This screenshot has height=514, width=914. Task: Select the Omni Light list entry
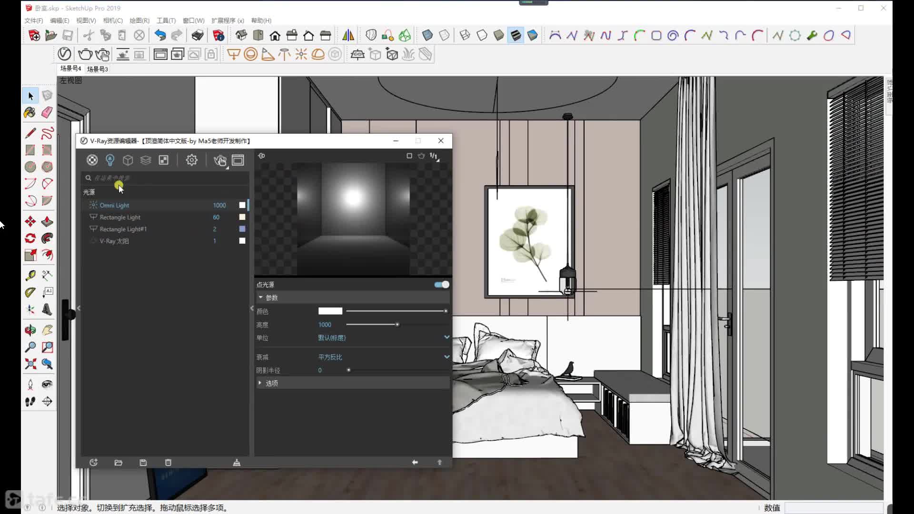[x=165, y=205]
